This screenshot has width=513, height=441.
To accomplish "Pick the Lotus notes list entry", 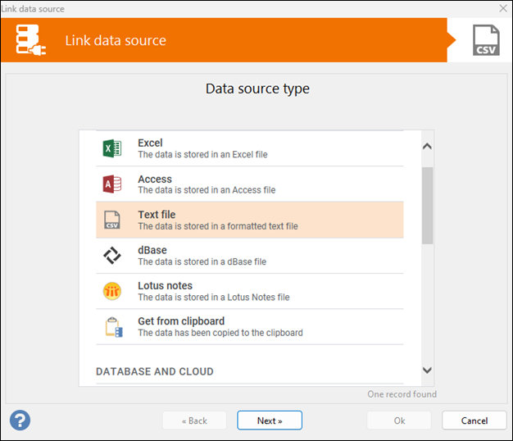I will [165, 286].
